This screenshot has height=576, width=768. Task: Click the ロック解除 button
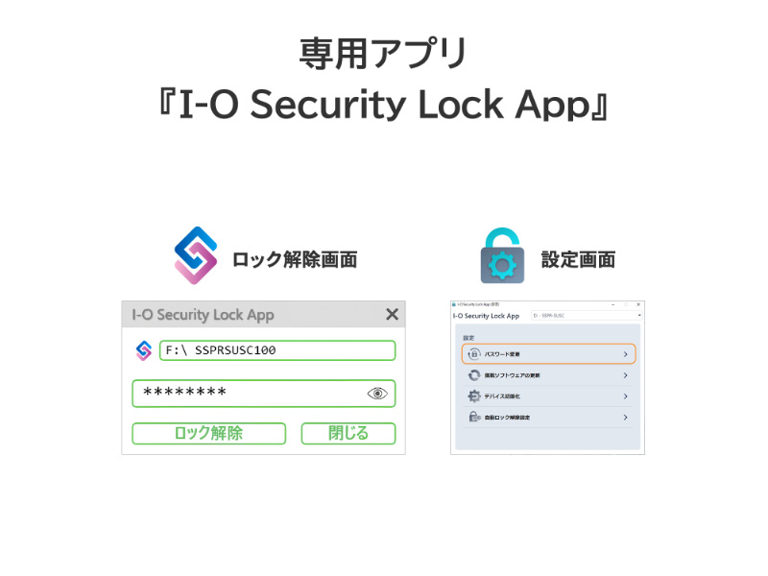(208, 434)
